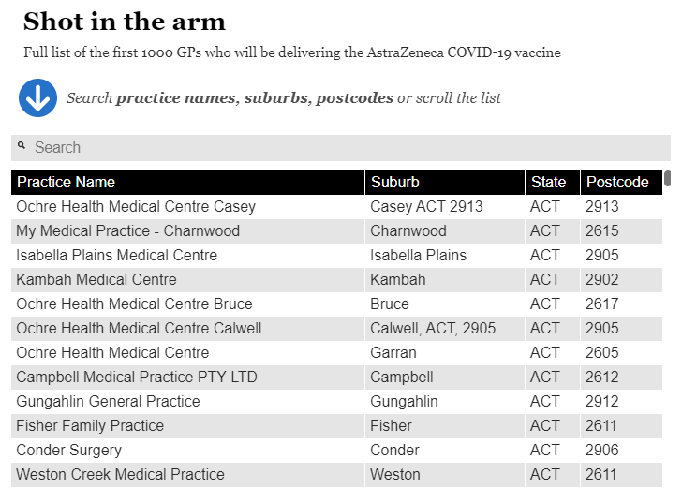This screenshot has width=682, height=489.
Task: Select My Medical Practice - Charnwood row
Action: (336, 231)
